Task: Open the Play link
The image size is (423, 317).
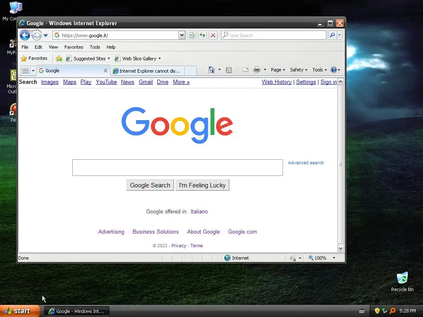Action: pyautogui.click(x=86, y=82)
